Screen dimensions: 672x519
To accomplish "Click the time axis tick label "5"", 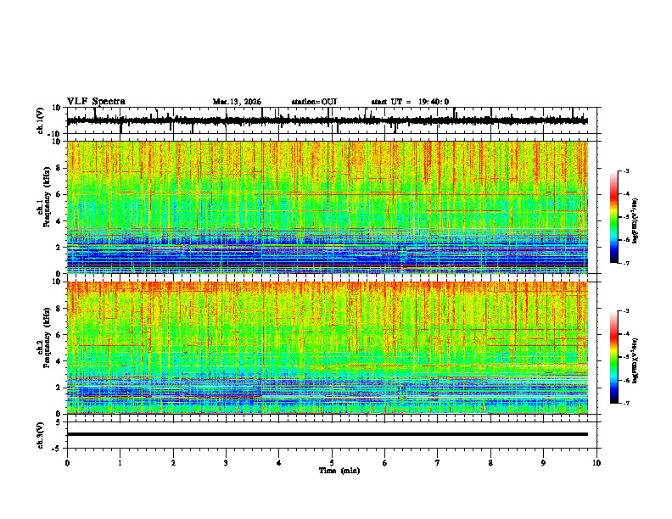I will point(332,463).
